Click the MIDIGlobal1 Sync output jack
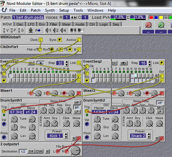The height and width of the screenshot is (157, 172). coord(60,40)
